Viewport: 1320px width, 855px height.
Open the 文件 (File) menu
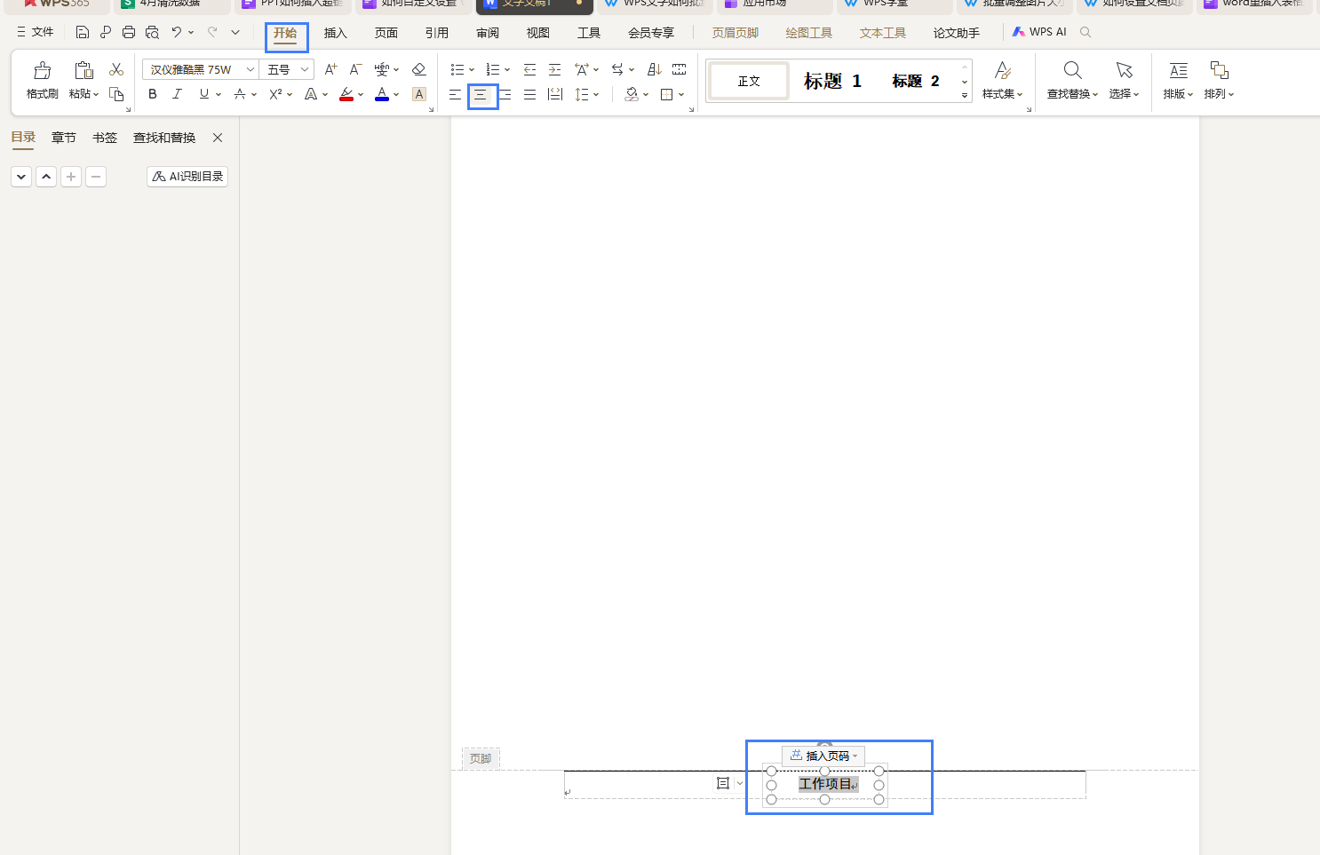click(36, 32)
